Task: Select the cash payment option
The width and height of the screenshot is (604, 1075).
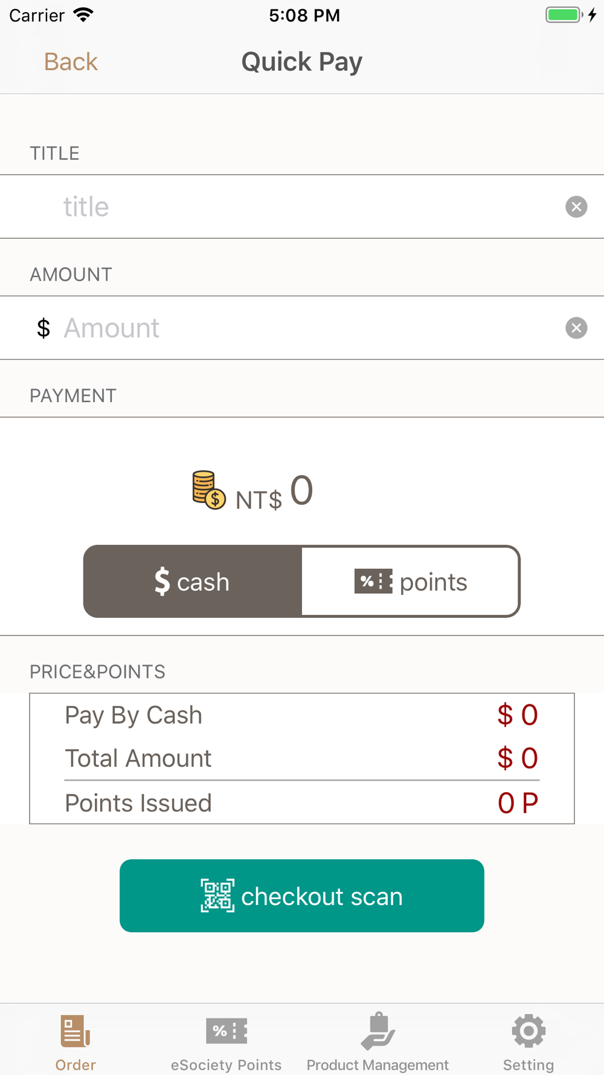Action: click(193, 582)
